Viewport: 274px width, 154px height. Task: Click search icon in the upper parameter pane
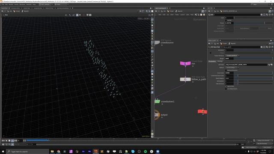267,15
